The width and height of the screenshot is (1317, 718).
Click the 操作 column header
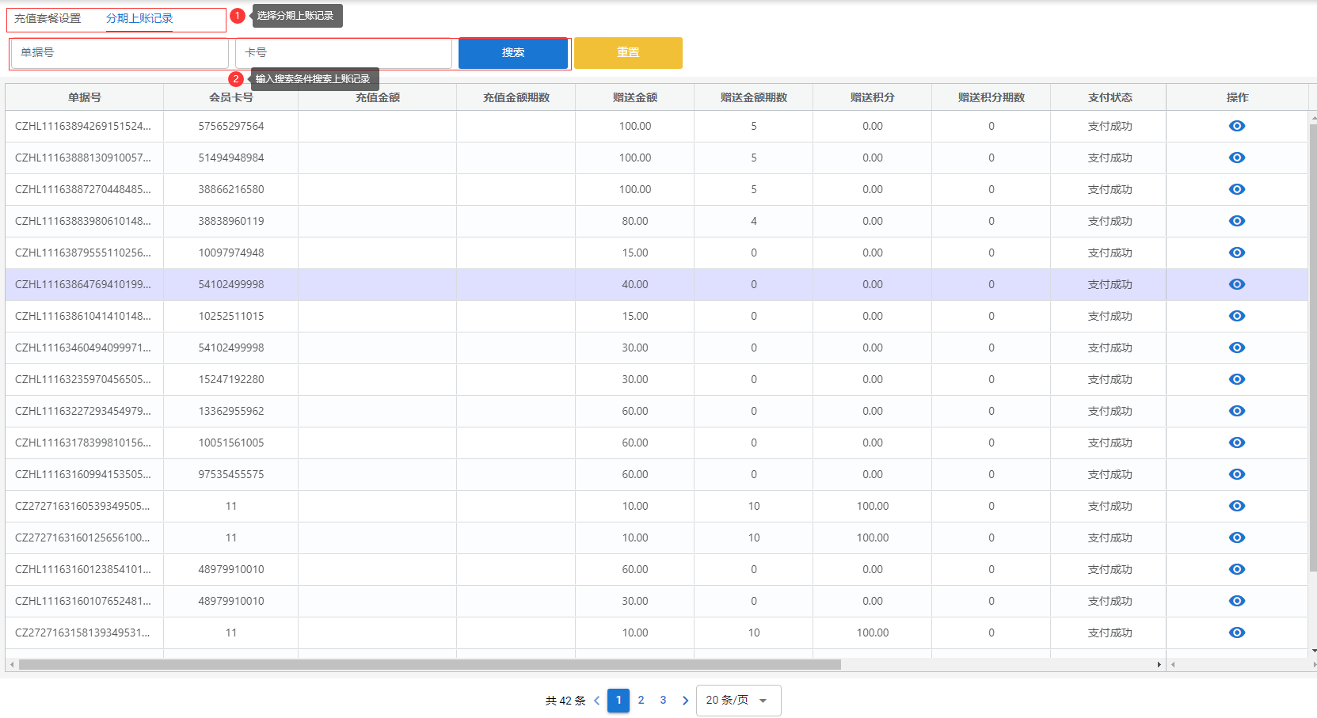(x=1237, y=97)
